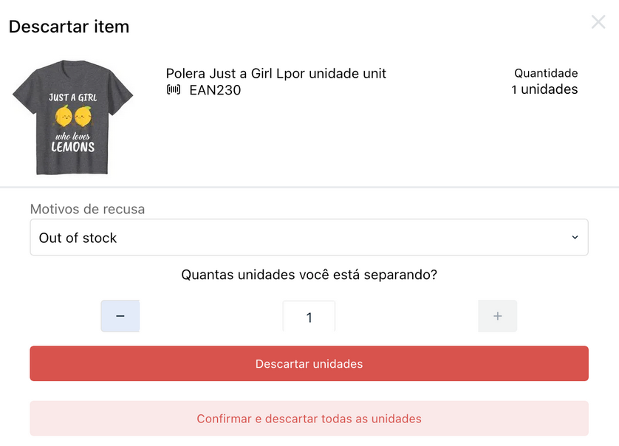
Task: Click the Quantidade label
Action: point(546,73)
